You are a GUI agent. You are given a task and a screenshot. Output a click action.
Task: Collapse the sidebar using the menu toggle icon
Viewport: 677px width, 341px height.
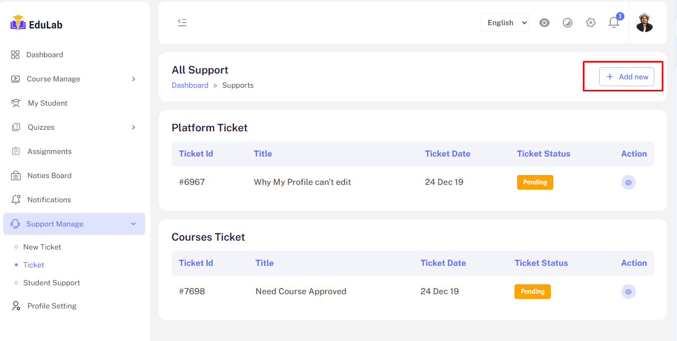pos(182,23)
